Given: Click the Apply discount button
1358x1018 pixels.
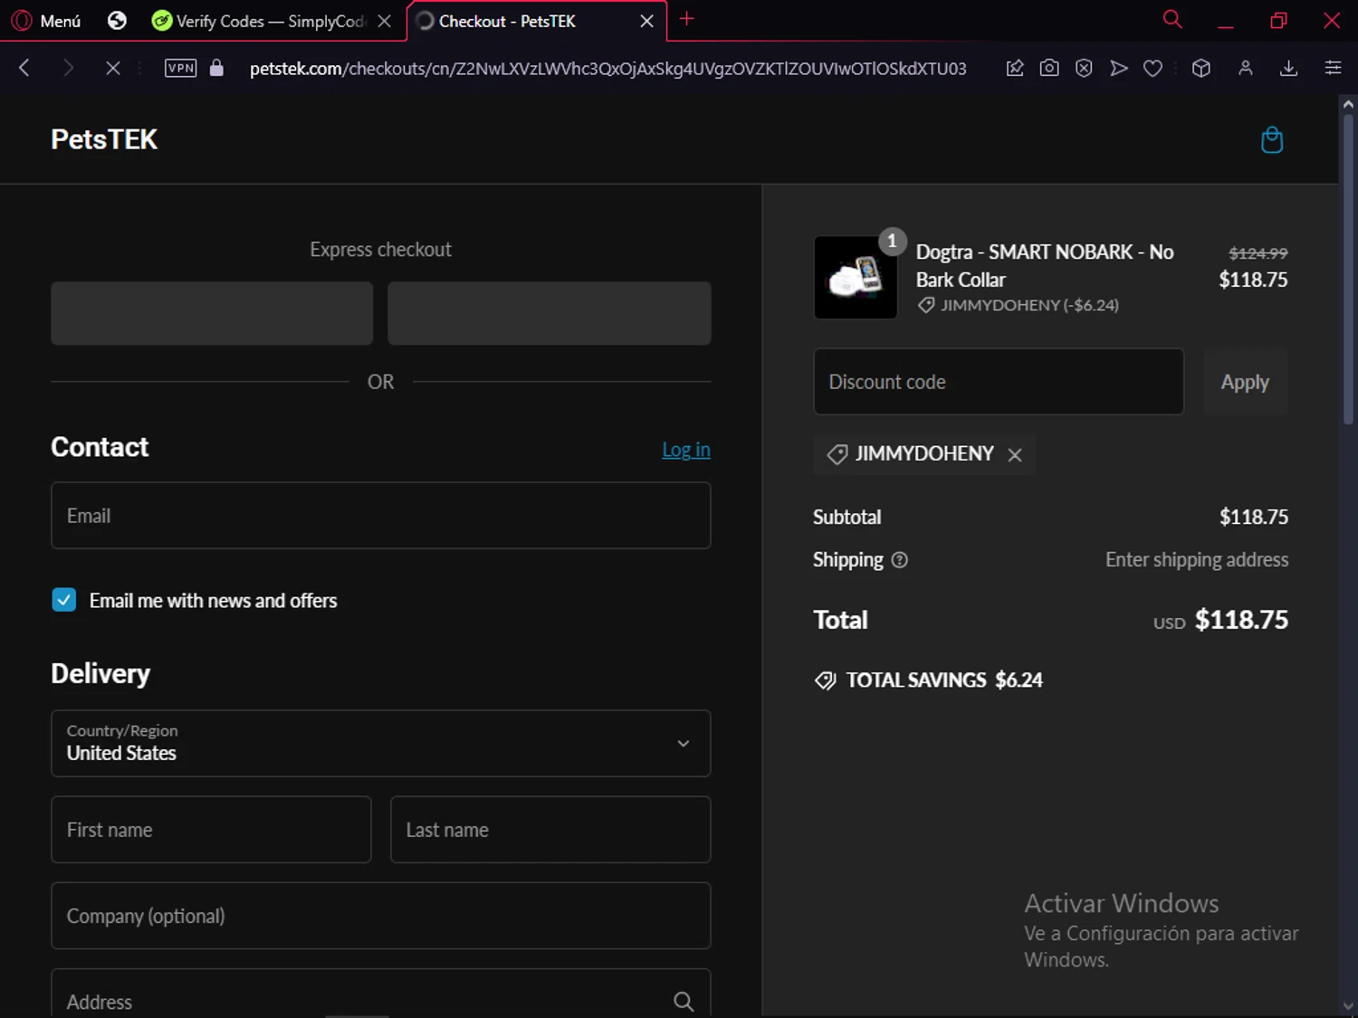Looking at the screenshot, I should click(x=1246, y=382).
